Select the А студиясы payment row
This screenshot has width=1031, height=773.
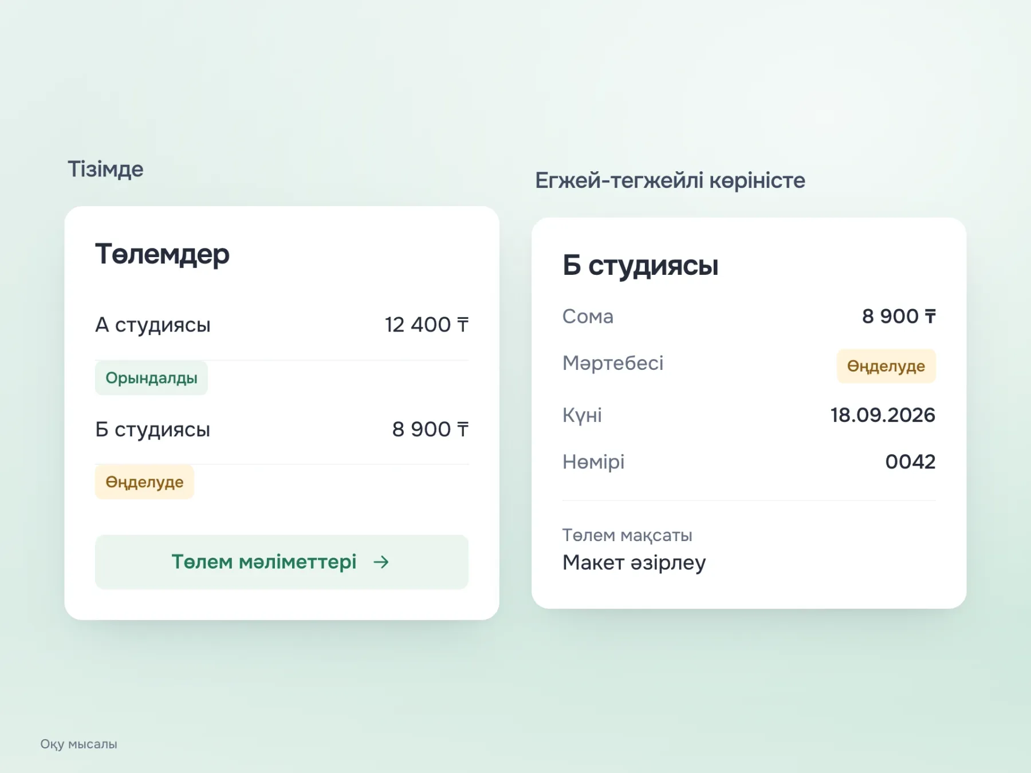(x=282, y=325)
